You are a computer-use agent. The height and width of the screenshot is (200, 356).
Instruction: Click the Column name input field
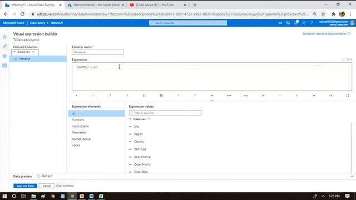click(98, 52)
